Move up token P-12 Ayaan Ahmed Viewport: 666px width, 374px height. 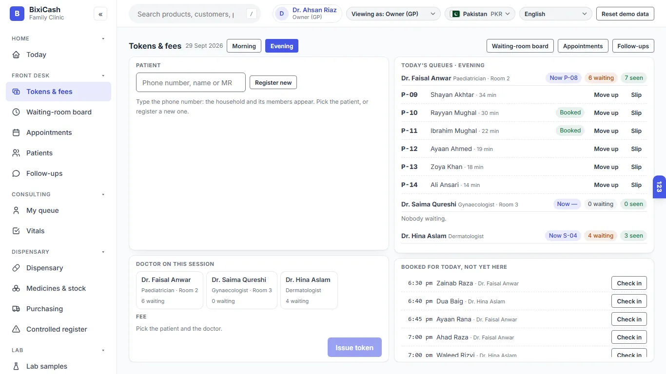tap(606, 149)
